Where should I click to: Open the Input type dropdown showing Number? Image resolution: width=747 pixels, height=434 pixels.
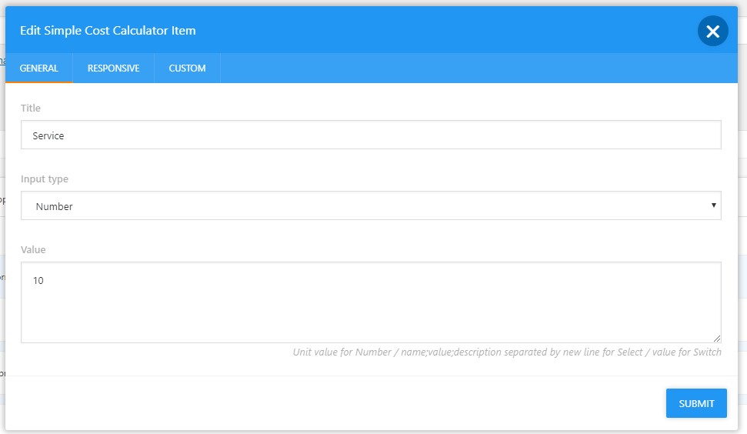point(371,205)
